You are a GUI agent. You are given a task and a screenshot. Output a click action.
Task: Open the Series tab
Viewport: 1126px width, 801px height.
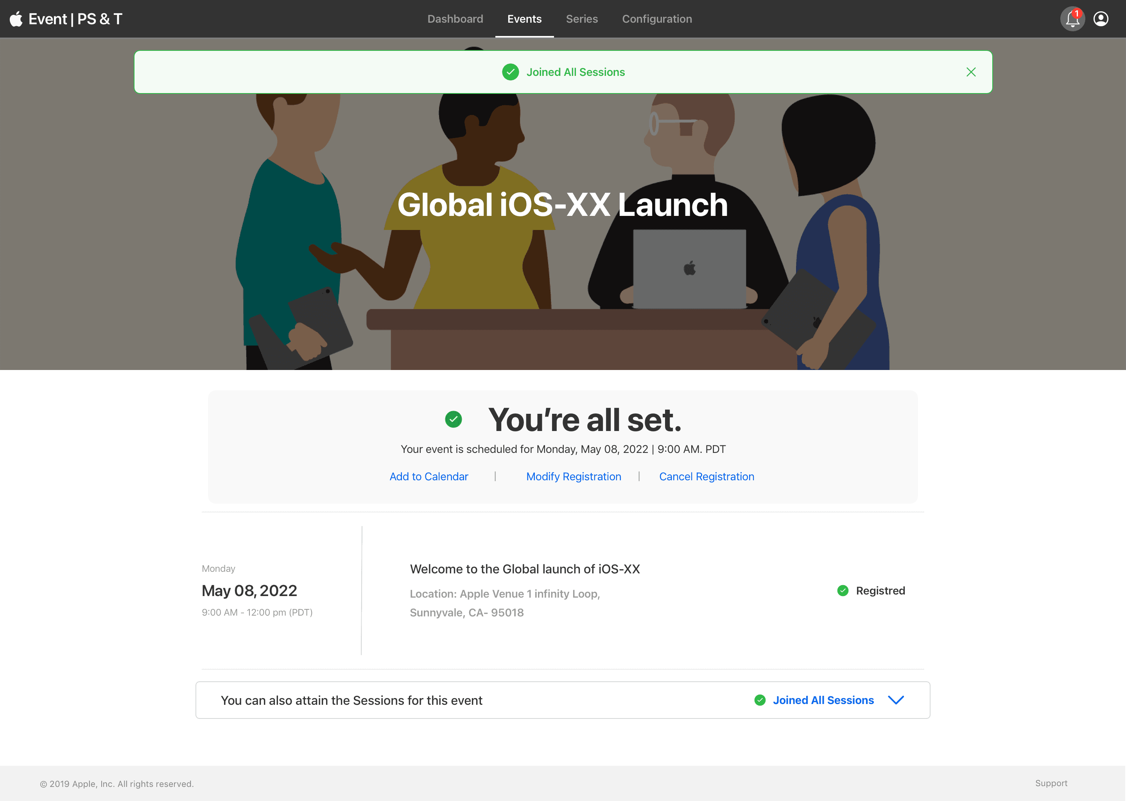pos(582,19)
